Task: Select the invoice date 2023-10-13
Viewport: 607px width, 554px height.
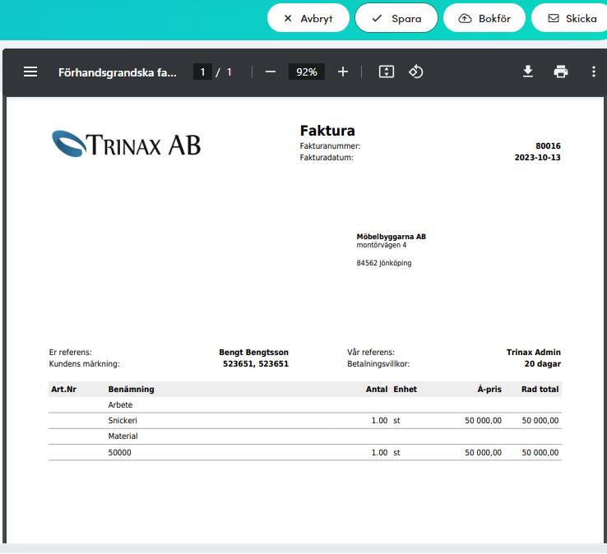Action: coord(537,158)
